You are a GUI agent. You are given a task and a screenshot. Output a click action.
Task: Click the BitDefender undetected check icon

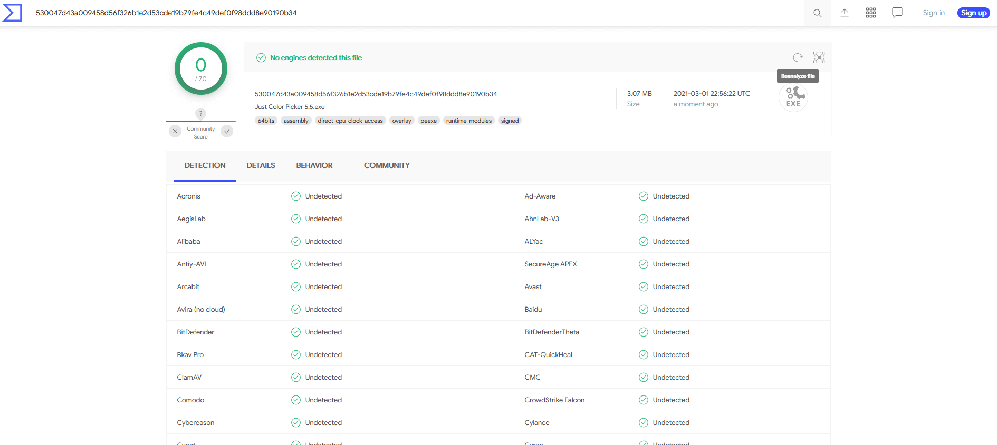pos(296,332)
